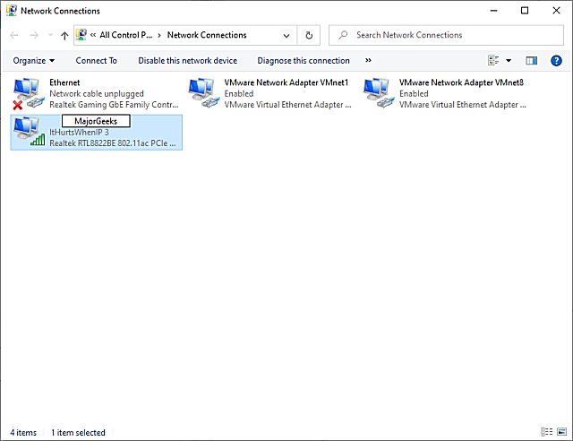
Task: Select VMware Network Adapter VMnet1 icon
Action: tap(203, 93)
